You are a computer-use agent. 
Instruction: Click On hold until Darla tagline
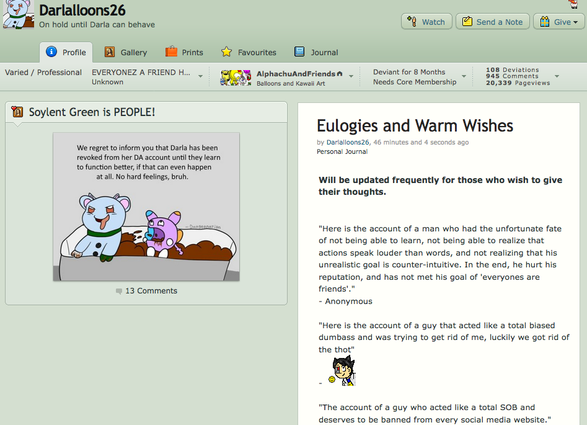(97, 24)
